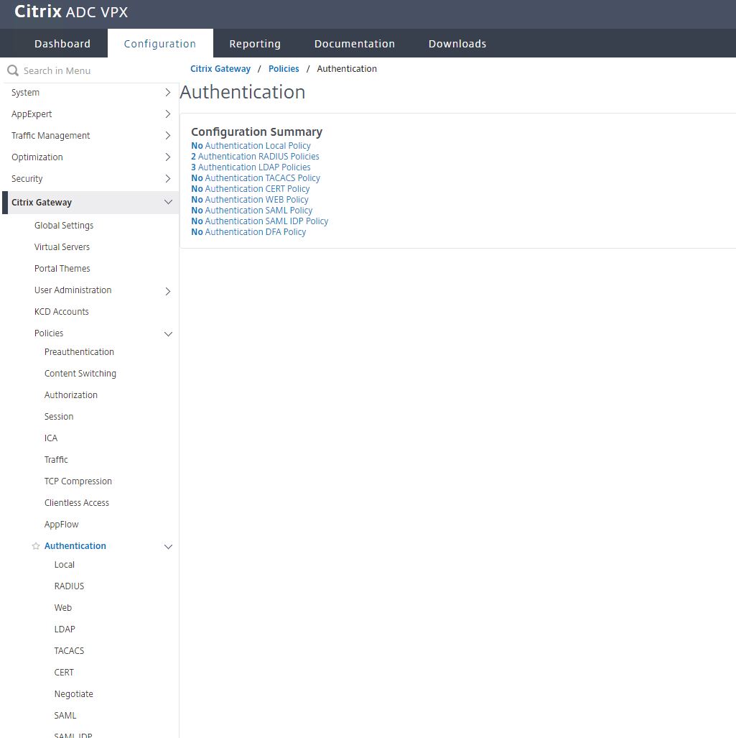Image resolution: width=736 pixels, height=738 pixels.
Task: Open Virtual Servers under Citrix Gateway
Action: pos(62,247)
